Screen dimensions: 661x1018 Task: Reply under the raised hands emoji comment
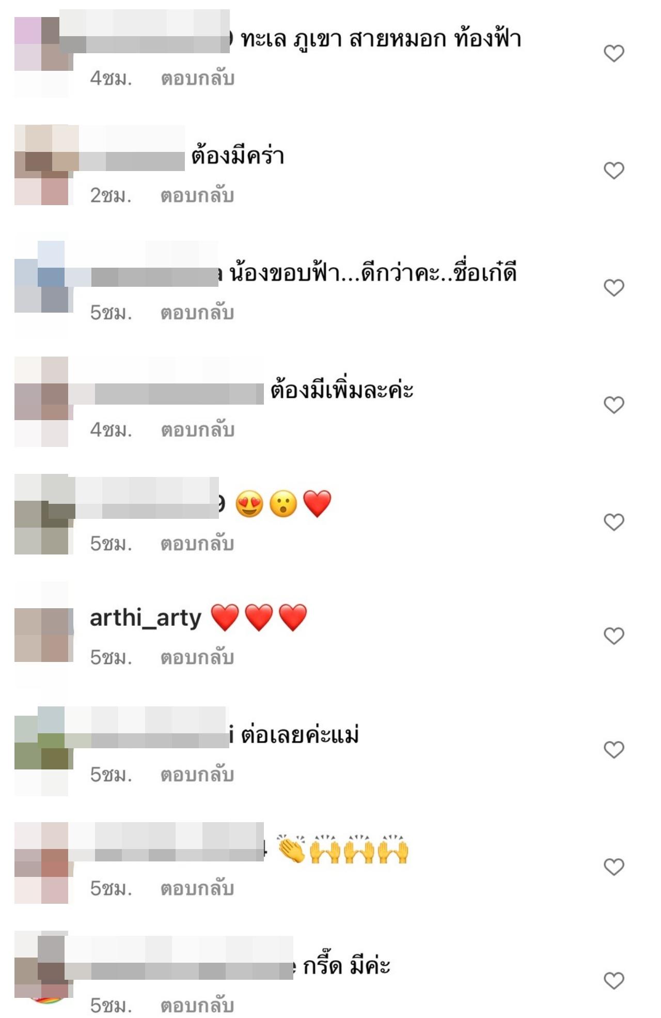[x=197, y=888]
